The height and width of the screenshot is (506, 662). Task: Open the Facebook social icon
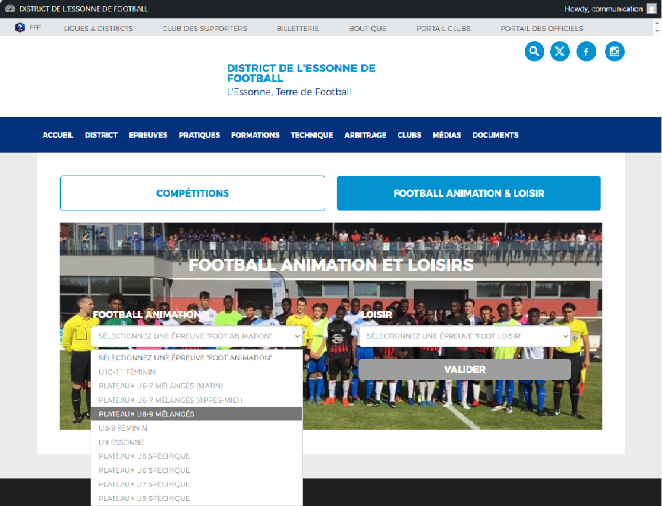pos(586,52)
